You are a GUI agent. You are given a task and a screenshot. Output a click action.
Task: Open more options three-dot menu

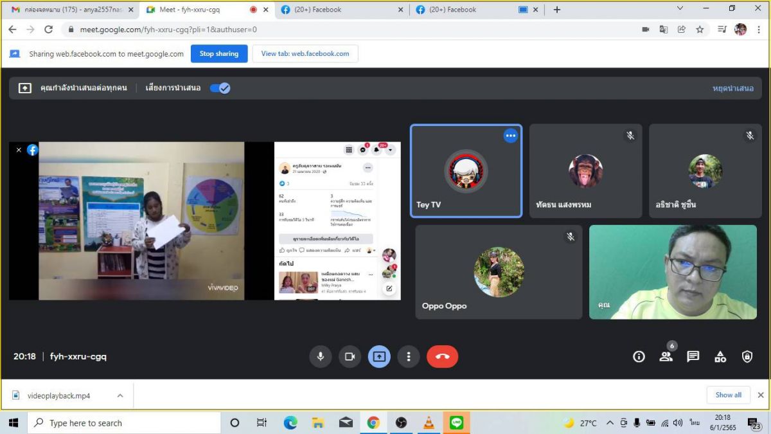(409, 356)
